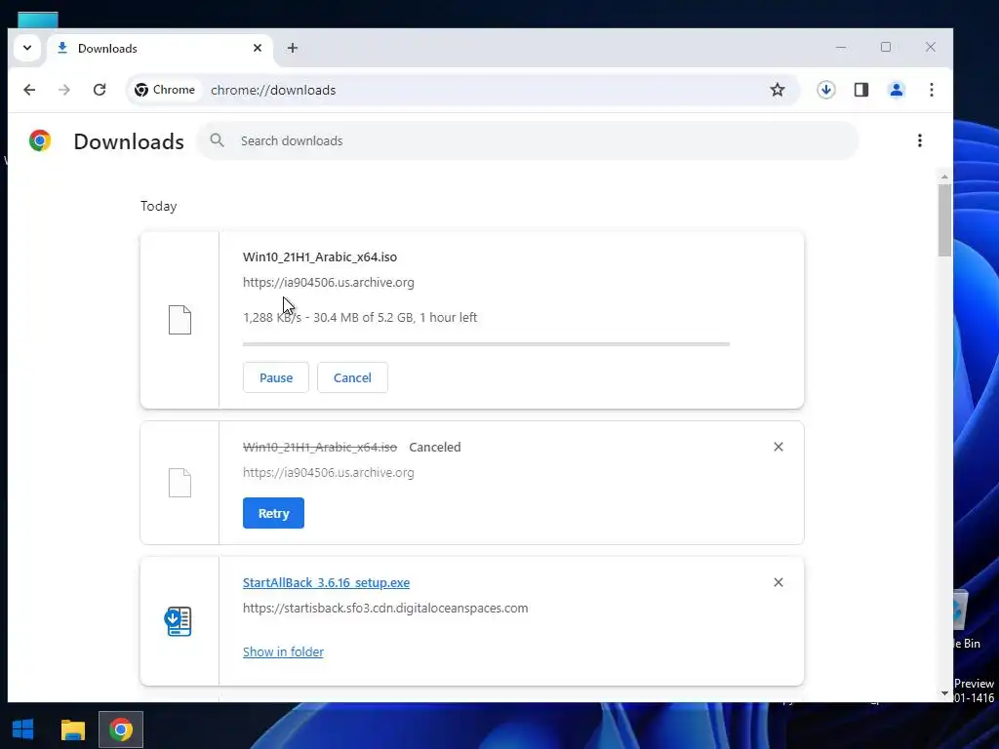Open File Explorer from the taskbar
999x749 pixels.
pos(72,729)
